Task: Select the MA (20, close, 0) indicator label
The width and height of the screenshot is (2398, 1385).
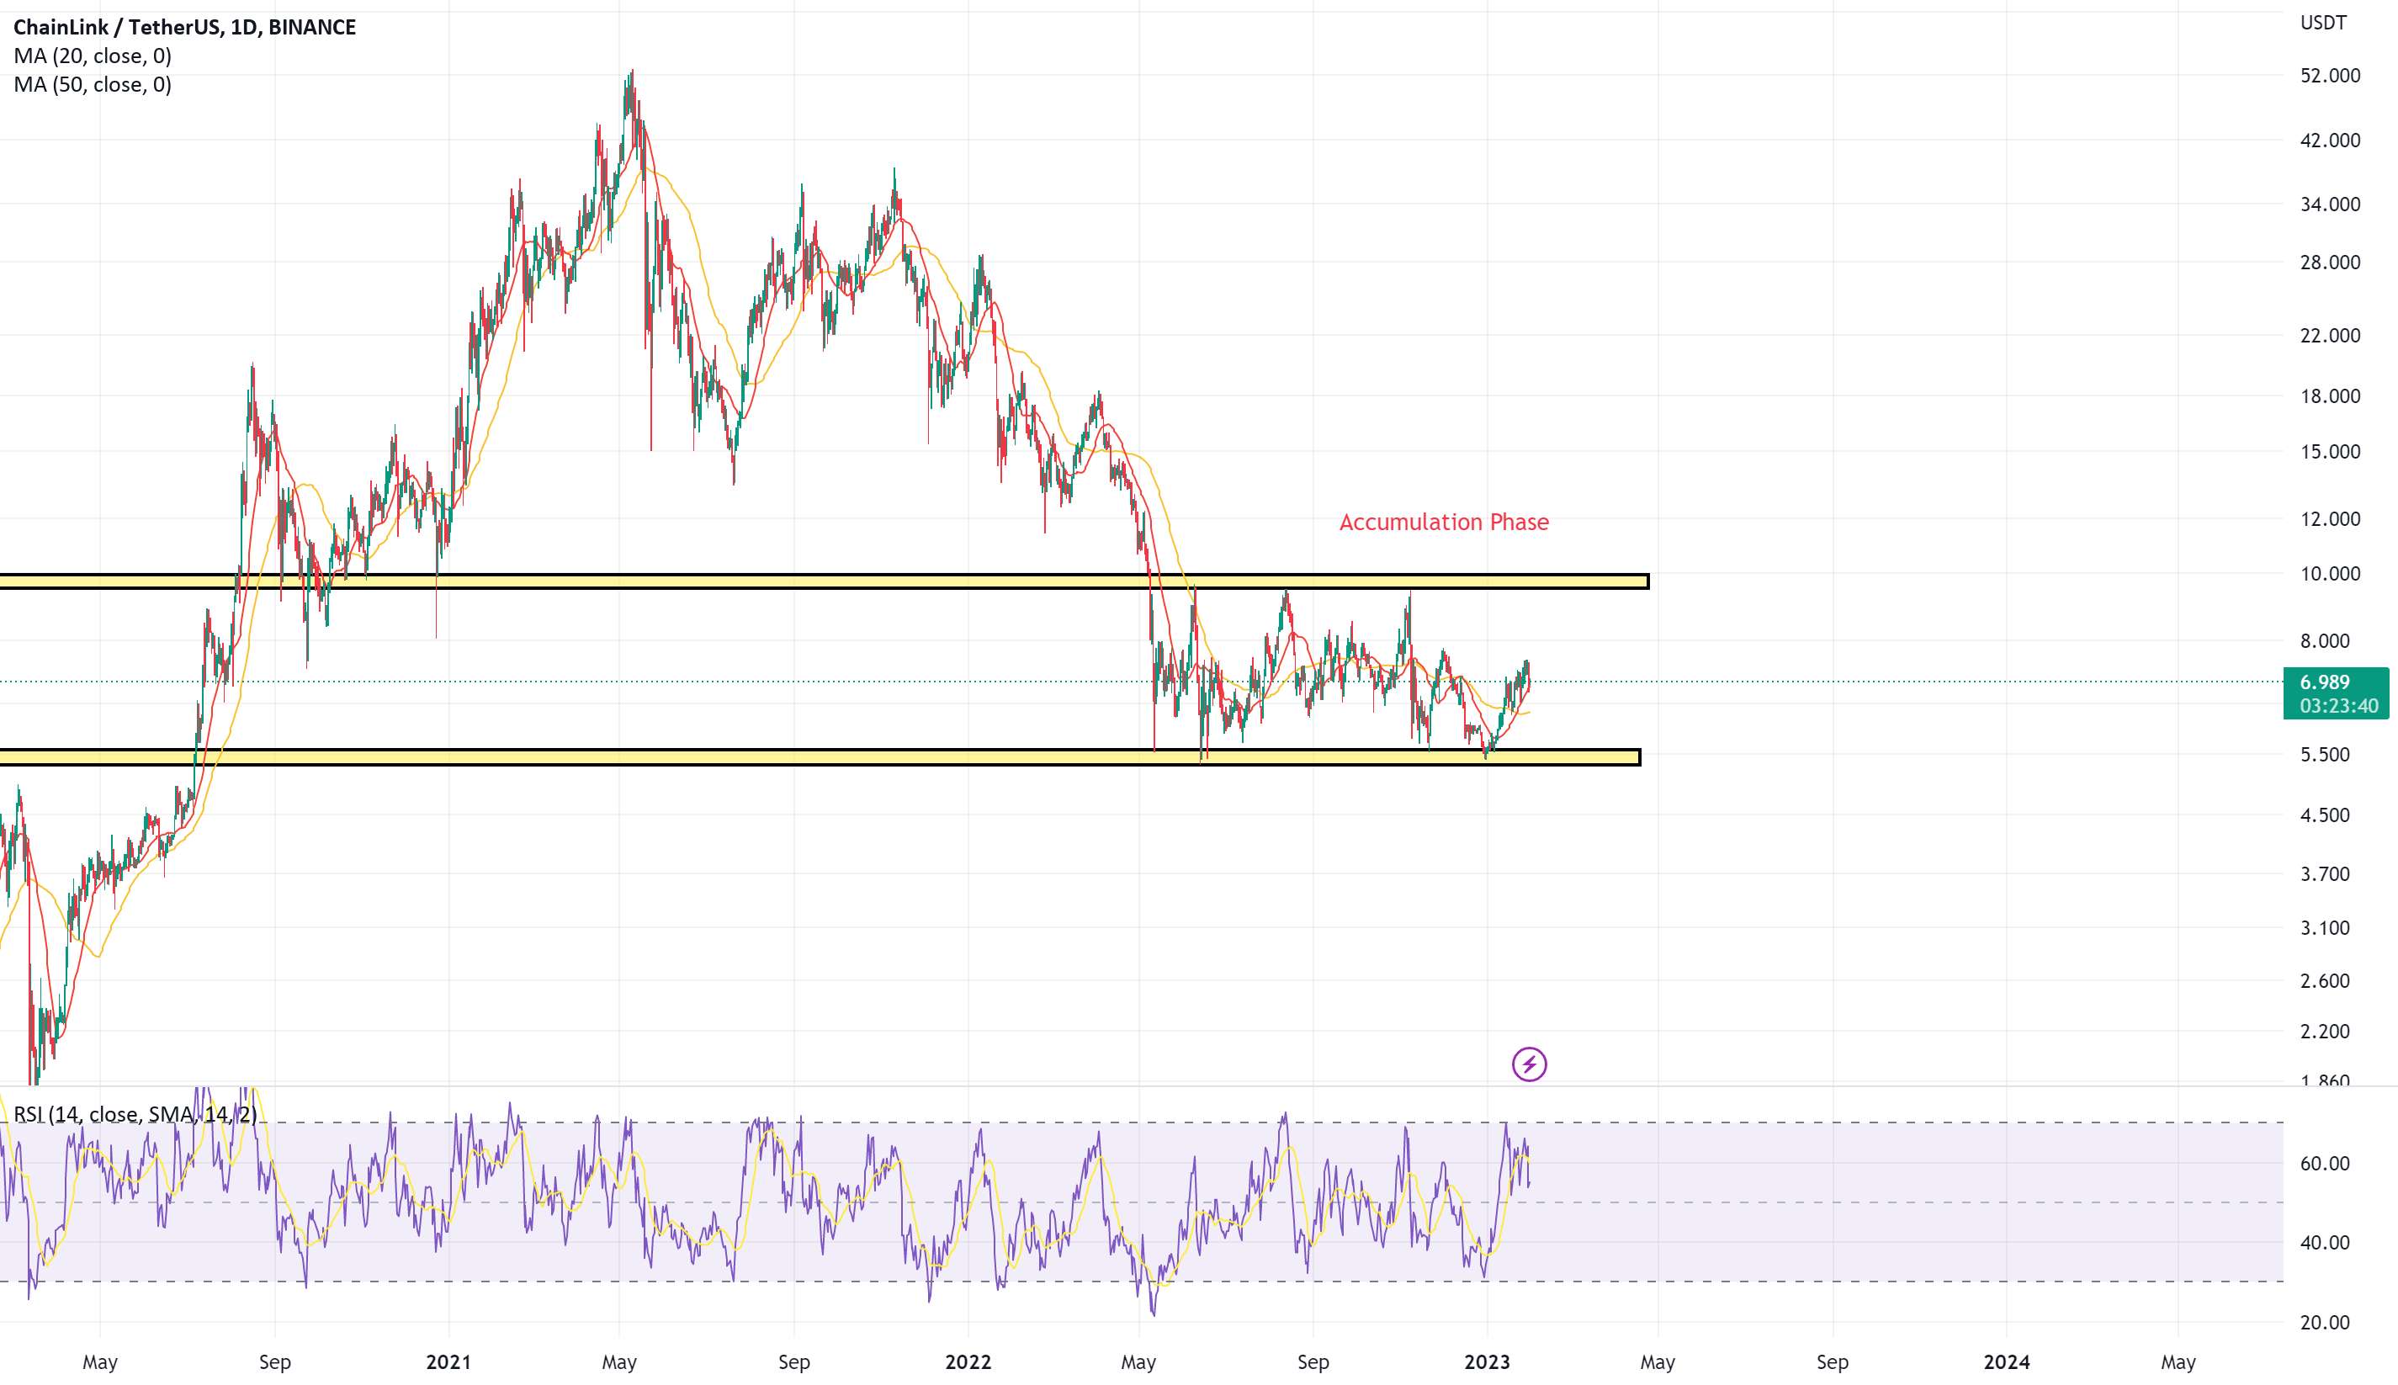Action: (x=93, y=56)
